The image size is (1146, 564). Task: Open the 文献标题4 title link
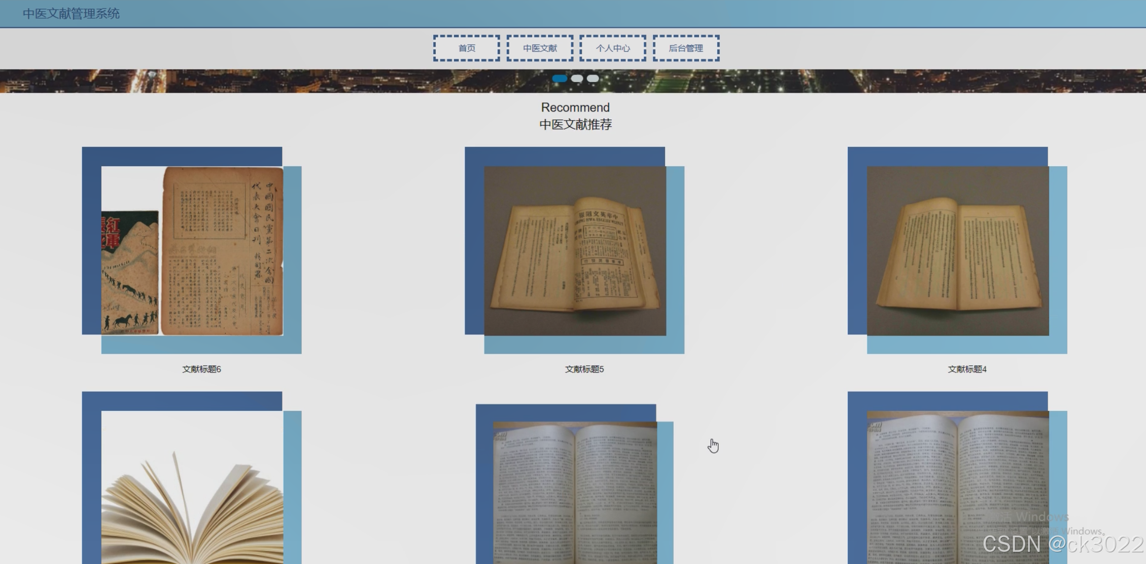[x=967, y=369]
